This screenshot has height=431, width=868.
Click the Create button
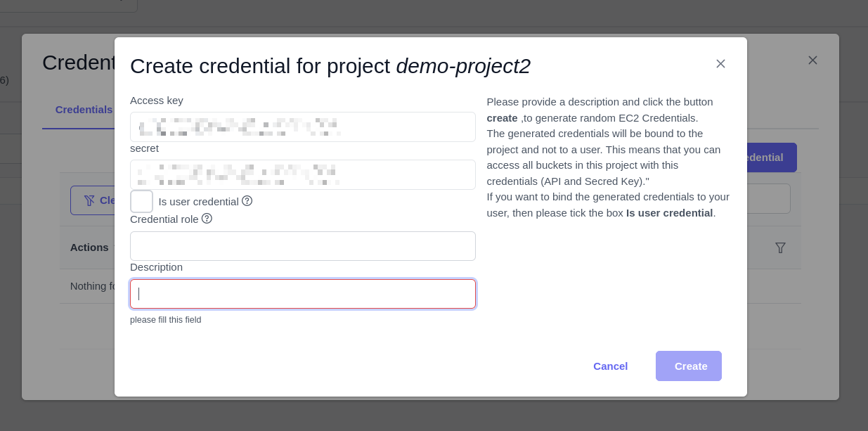click(x=688, y=366)
